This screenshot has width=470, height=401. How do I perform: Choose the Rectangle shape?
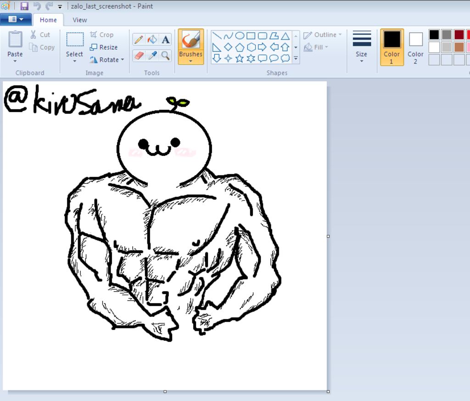click(251, 36)
